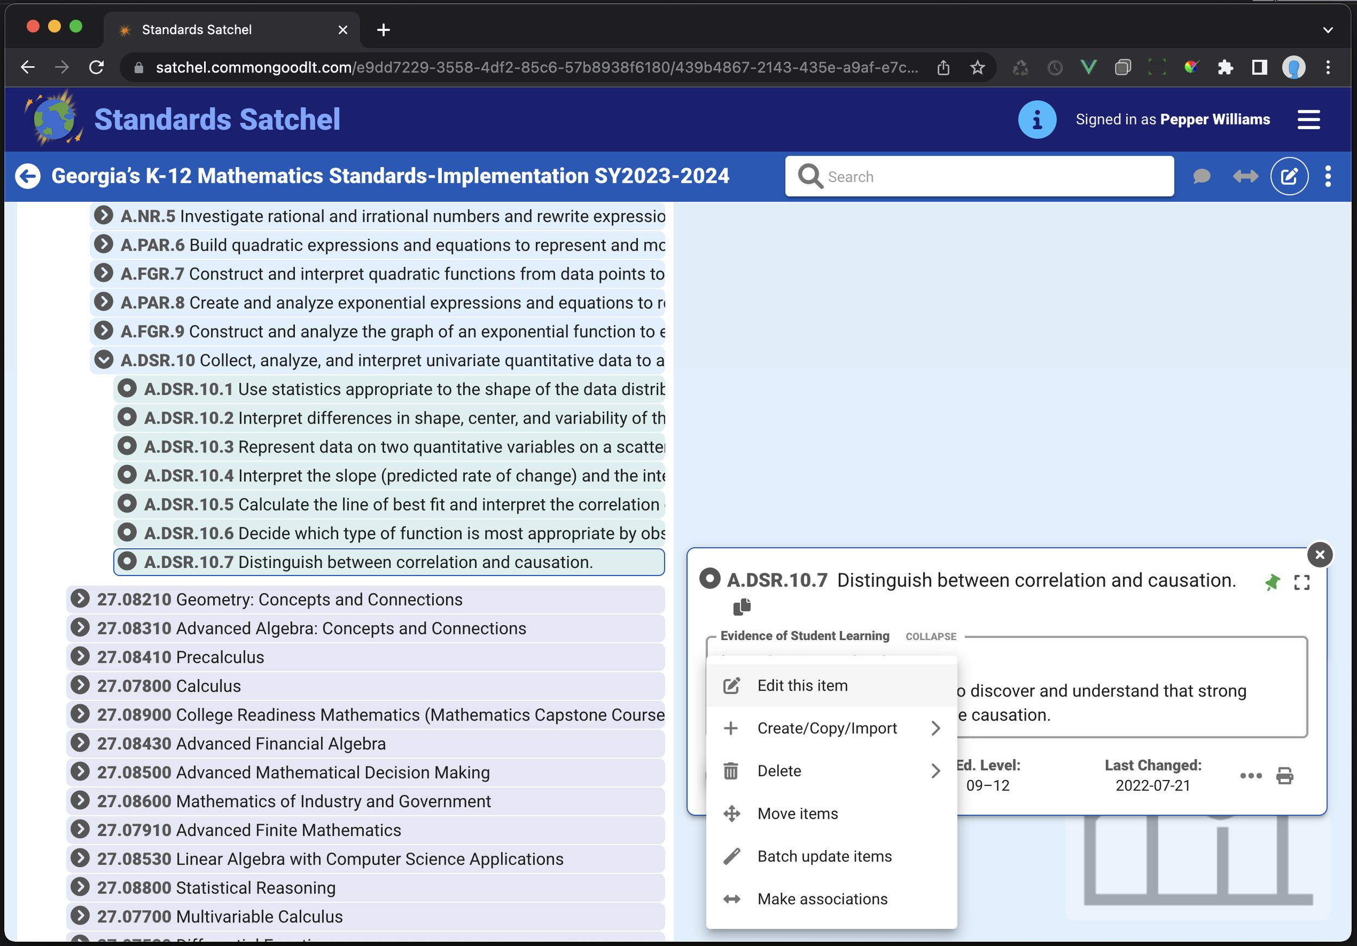Viewport: 1357px width, 946px height.
Task: Click the comments speech bubble icon
Action: [x=1202, y=176]
